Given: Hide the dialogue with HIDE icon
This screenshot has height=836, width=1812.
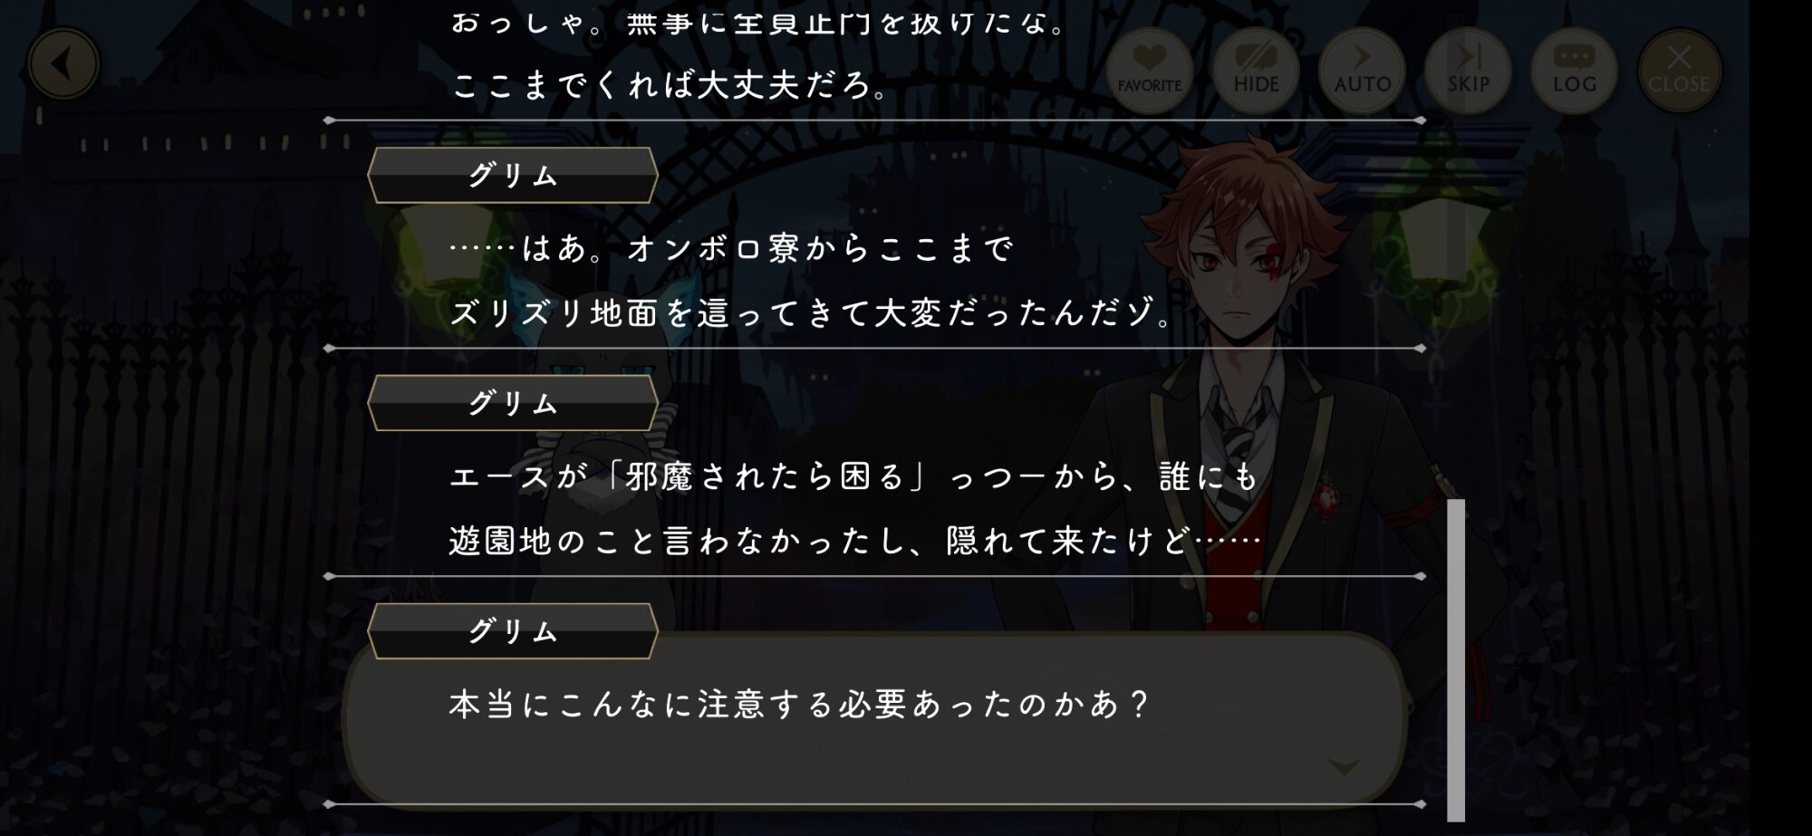Looking at the screenshot, I should click(x=1256, y=70).
